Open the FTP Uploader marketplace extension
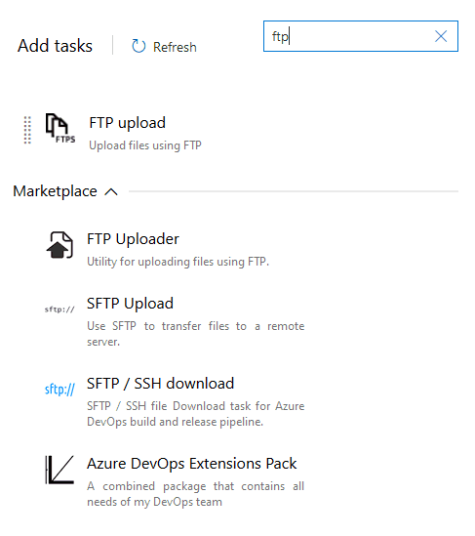Viewport: 475px width, 536px height. point(133,239)
